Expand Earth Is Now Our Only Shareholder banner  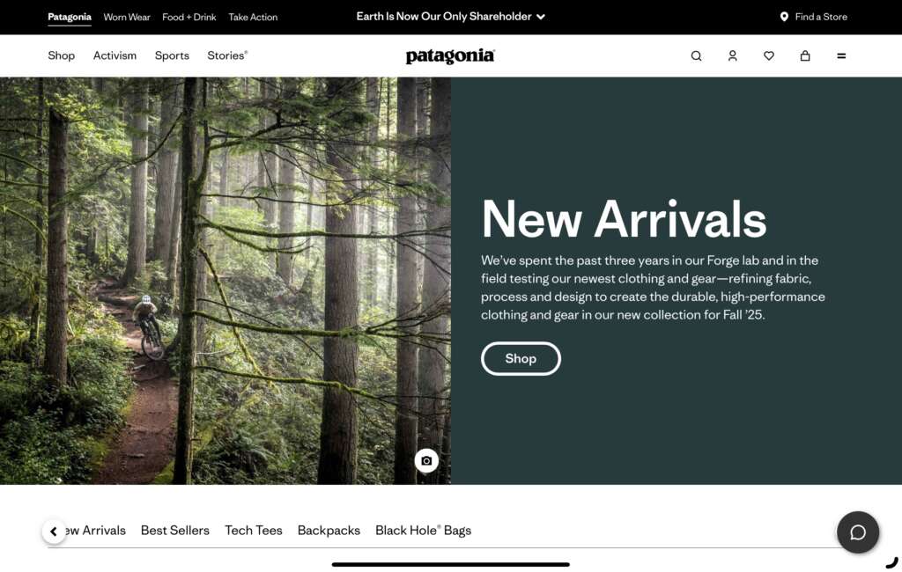coord(450,17)
